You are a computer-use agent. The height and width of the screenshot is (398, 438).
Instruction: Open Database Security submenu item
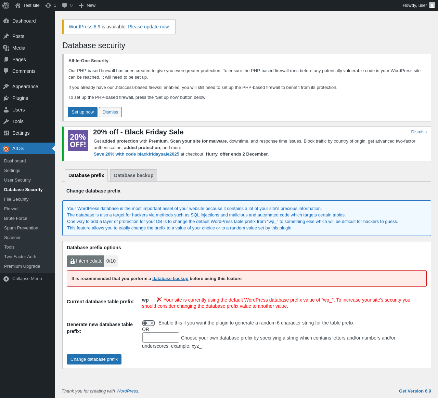click(23, 190)
